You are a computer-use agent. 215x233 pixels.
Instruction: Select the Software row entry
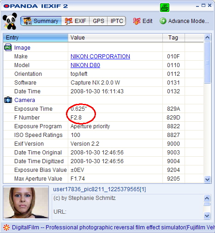[103, 83]
